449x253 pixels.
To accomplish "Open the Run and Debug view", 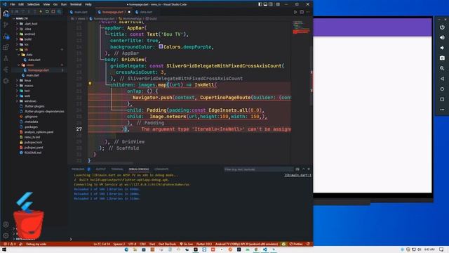I will pos(6,36).
